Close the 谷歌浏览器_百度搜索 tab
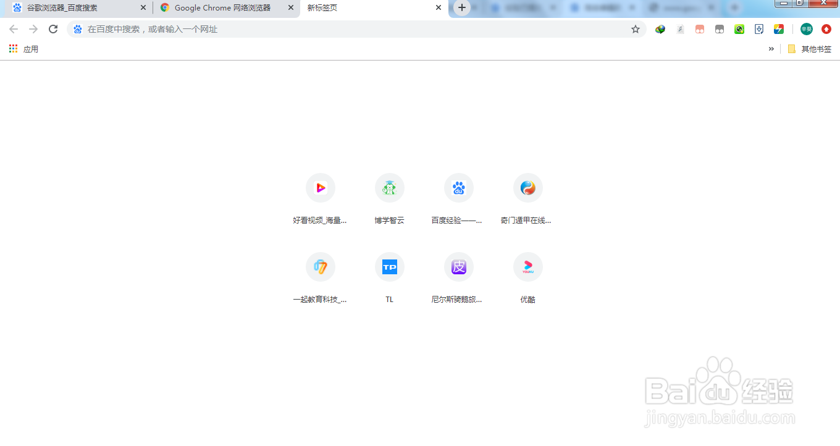Image resolution: width=840 pixels, height=446 pixels. click(x=143, y=8)
